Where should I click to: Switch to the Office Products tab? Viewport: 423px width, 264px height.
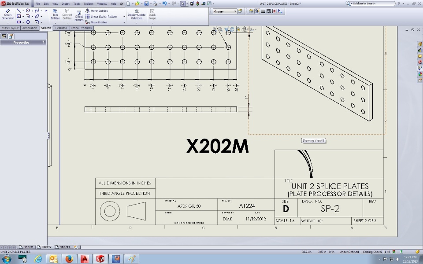tap(81, 28)
